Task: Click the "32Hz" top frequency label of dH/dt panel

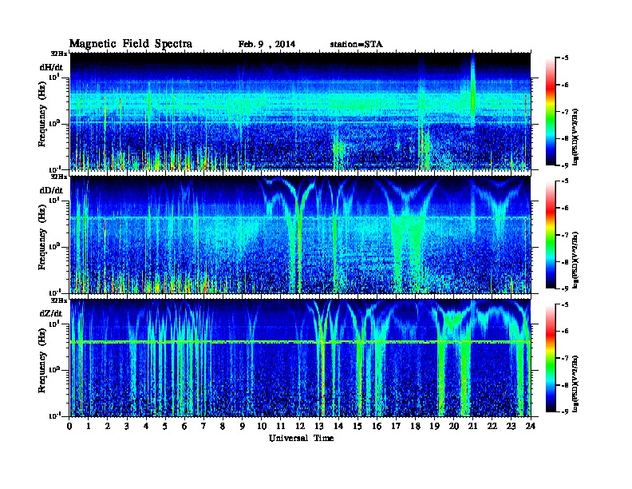Action: point(59,54)
